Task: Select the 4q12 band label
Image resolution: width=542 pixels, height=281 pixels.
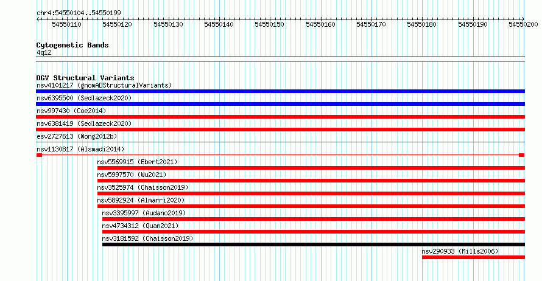Action: [x=44, y=52]
